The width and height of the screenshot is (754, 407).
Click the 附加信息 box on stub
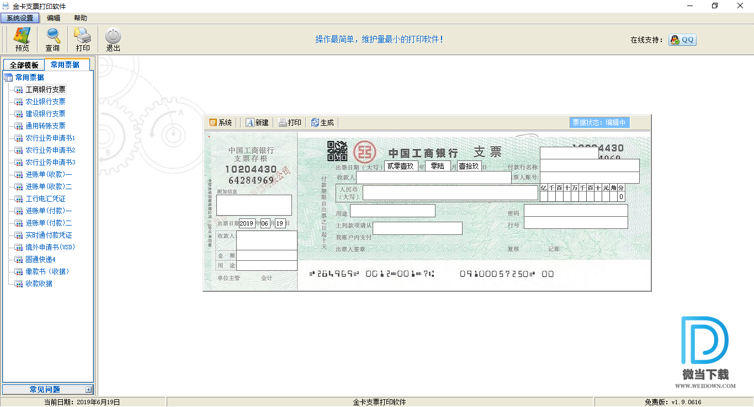point(254,205)
